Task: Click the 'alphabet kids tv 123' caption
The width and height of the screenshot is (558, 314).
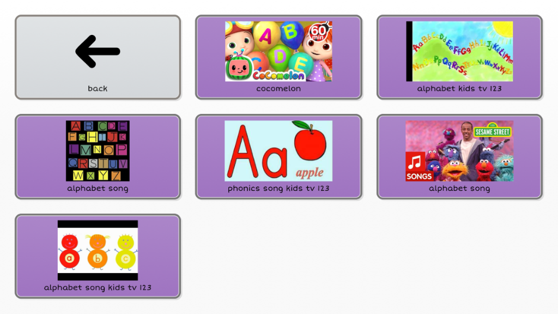Action: (459, 88)
